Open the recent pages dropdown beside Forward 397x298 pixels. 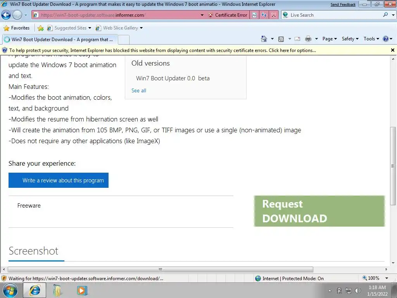coord(26,15)
